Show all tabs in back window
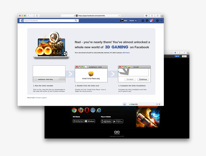This screenshot has height=156, width=206. pyautogui.click(x=184, y=53)
